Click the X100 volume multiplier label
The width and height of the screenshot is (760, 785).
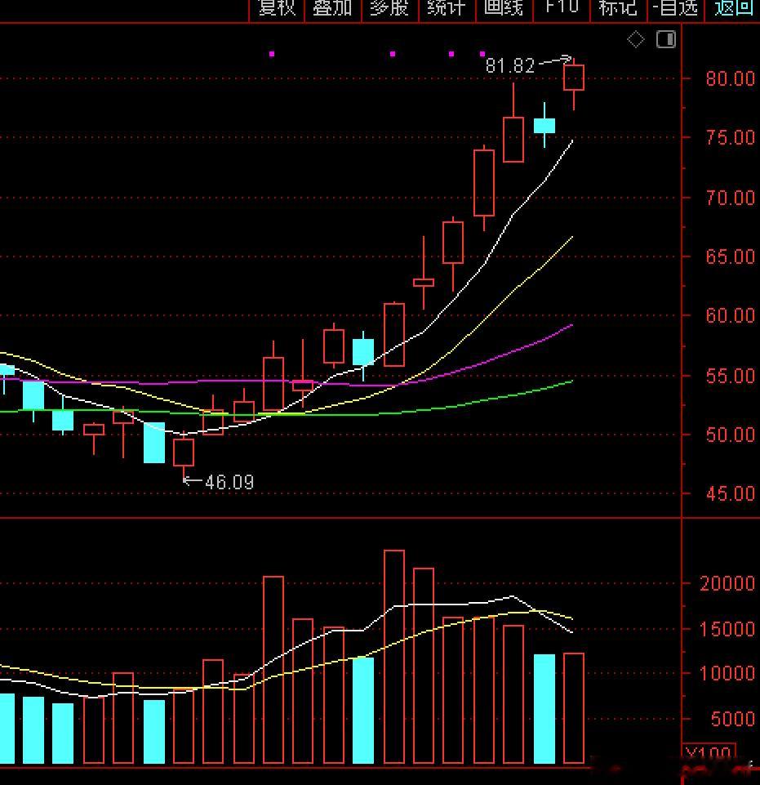(709, 752)
